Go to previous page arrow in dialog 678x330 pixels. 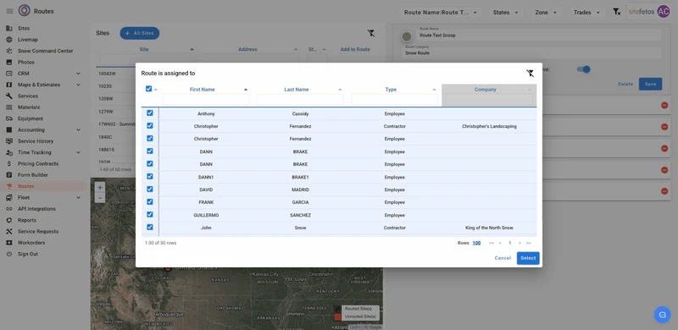coord(500,243)
